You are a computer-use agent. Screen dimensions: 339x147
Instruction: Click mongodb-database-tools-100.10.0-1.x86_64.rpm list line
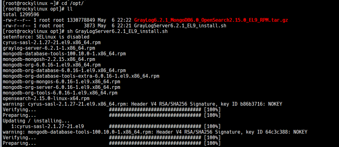tap(64, 54)
